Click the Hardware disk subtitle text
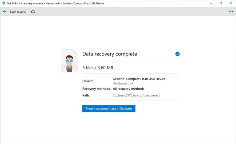This screenshot has width=236, height=144. (123, 83)
